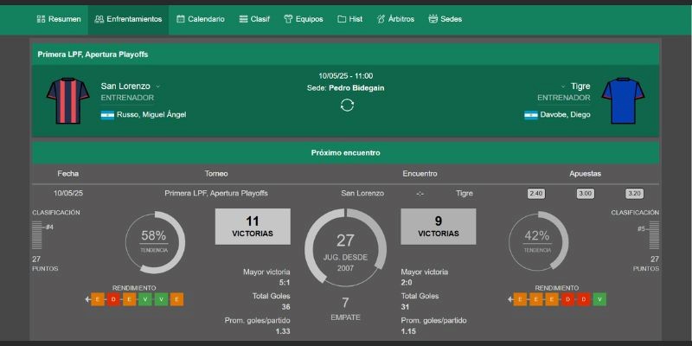Image resolution: width=692 pixels, height=346 pixels.
Task: Go to the Equipos tab
Action: tap(304, 19)
